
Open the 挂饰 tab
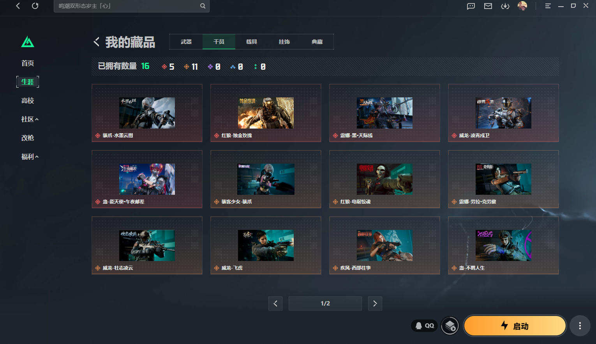(x=284, y=42)
